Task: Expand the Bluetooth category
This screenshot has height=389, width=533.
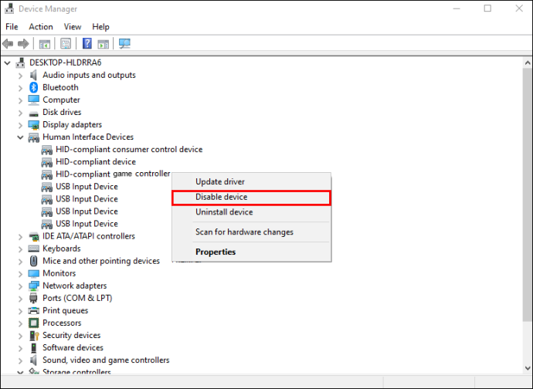Action: pyautogui.click(x=20, y=88)
